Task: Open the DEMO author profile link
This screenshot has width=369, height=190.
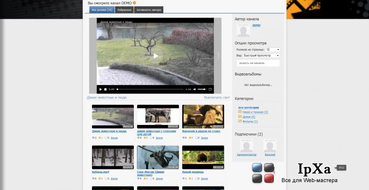Action: pyautogui.click(x=256, y=26)
